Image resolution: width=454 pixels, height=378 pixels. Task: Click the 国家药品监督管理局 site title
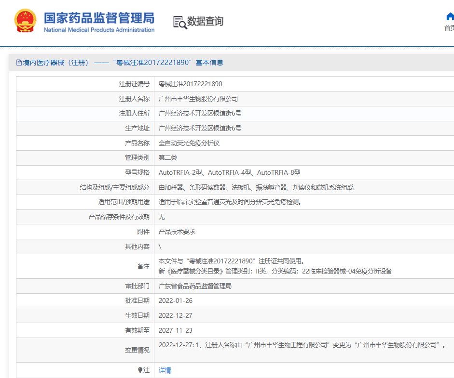(99, 18)
